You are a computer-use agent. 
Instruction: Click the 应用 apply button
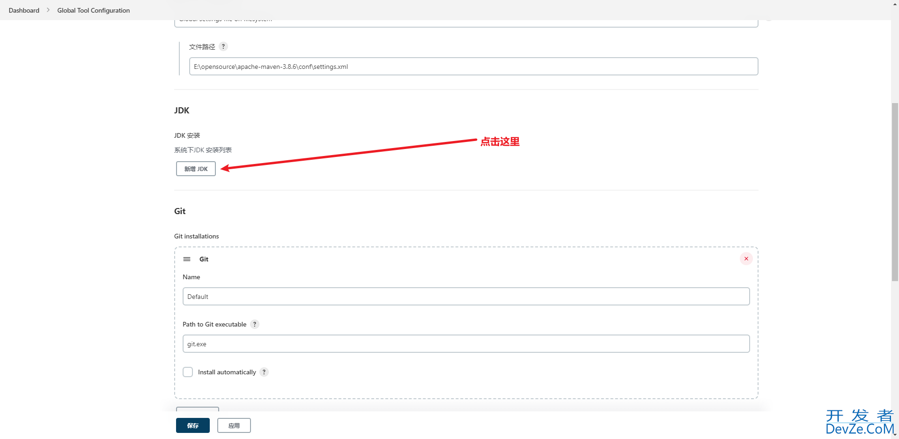[x=234, y=425]
